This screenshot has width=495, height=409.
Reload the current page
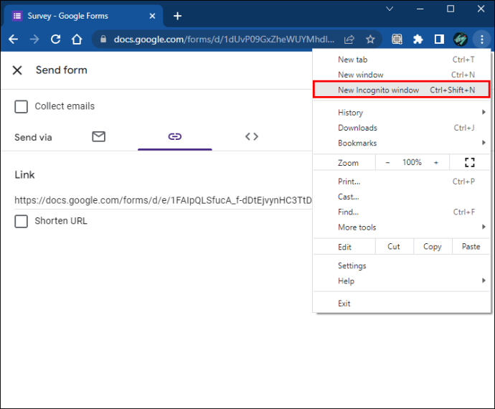pyautogui.click(x=55, y=39)
